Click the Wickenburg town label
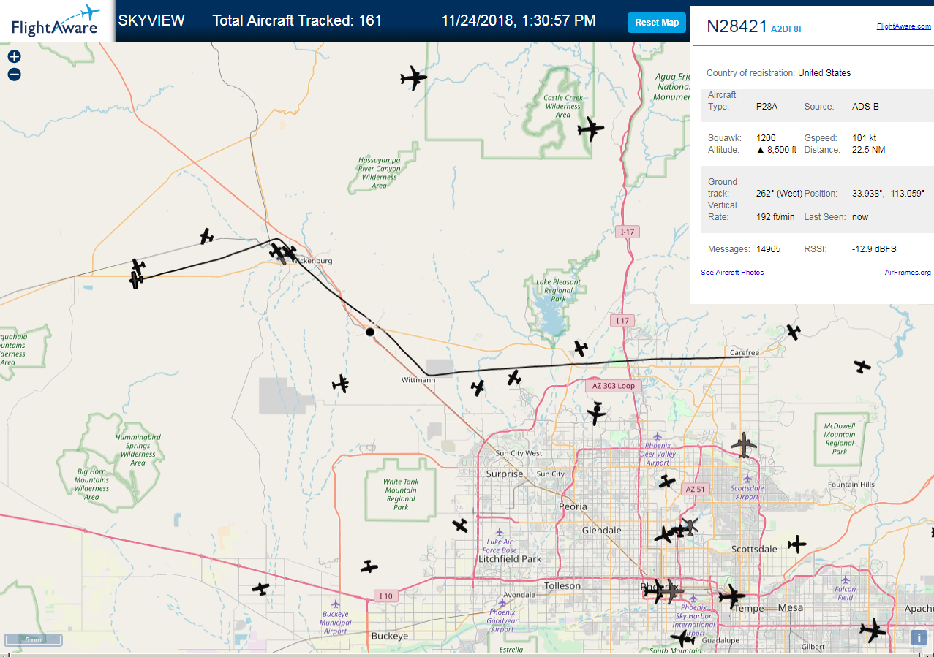The width and height of the screenshot is (934, 657). click(312, 261)
